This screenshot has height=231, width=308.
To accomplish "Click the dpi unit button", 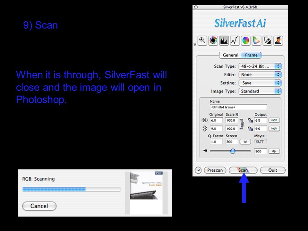I will click(274, 151).
